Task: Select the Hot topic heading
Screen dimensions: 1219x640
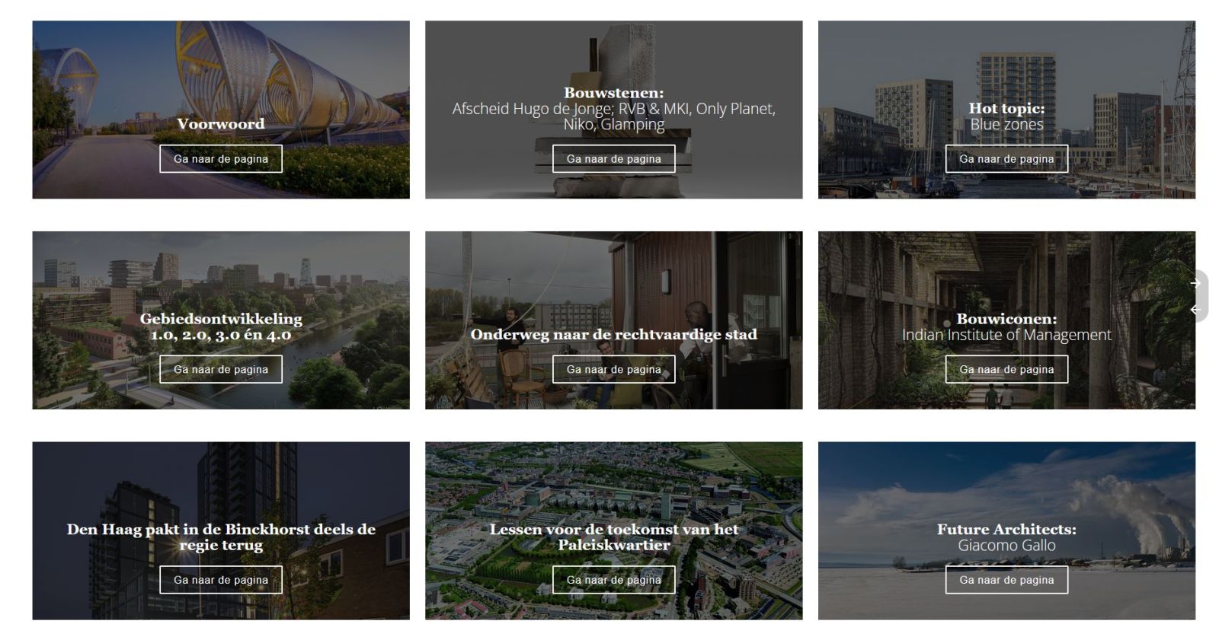Action: (1006, 108)
